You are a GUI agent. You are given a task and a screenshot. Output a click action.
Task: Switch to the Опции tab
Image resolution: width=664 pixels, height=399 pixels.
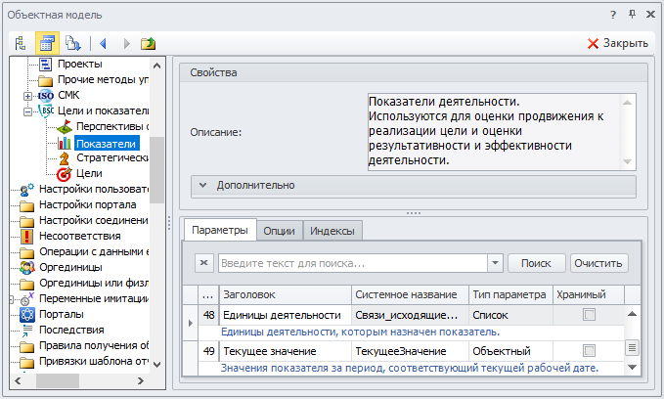pos(280,230)
